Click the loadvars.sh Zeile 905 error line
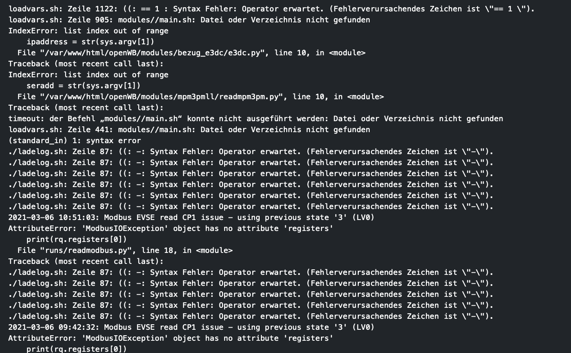The image size is (571, 353). (189, 20)
